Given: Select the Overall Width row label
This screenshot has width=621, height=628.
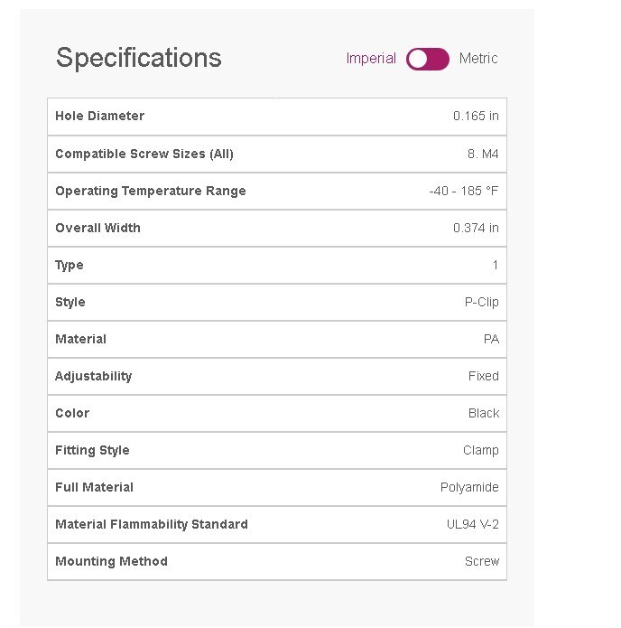Looking at the screenshot, I should [x=97, y=229].
